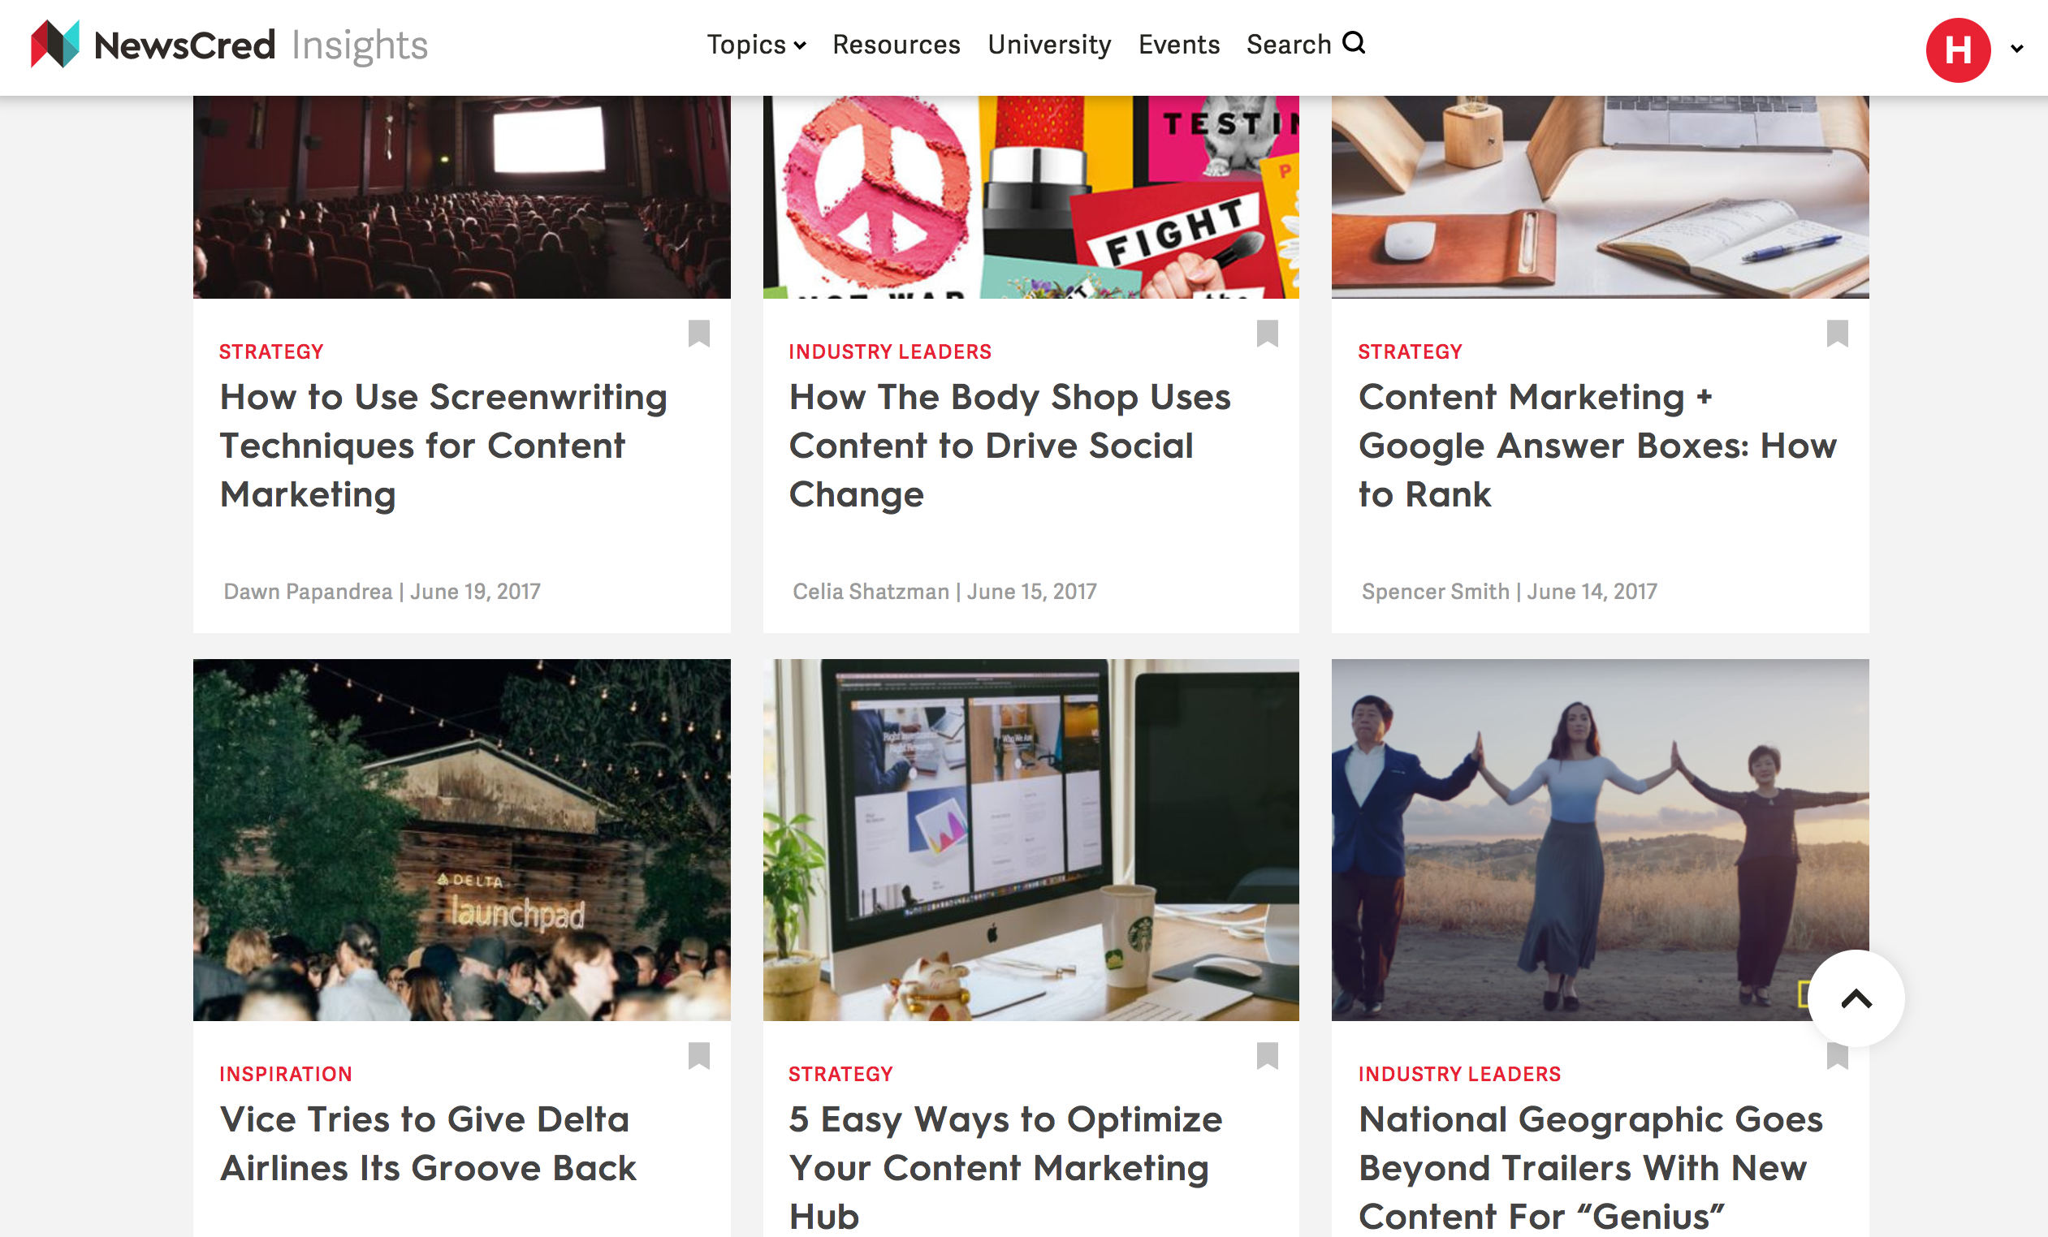Bookmark The Body Shop article

click(1267, 333)
